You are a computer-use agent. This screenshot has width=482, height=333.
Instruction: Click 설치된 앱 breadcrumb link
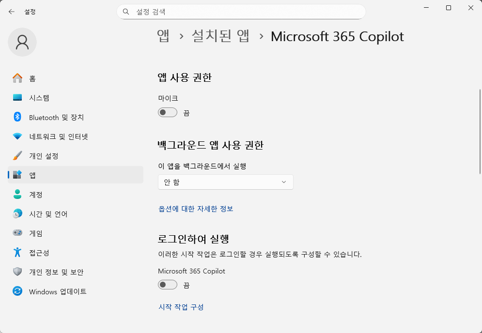pos(220,36)
